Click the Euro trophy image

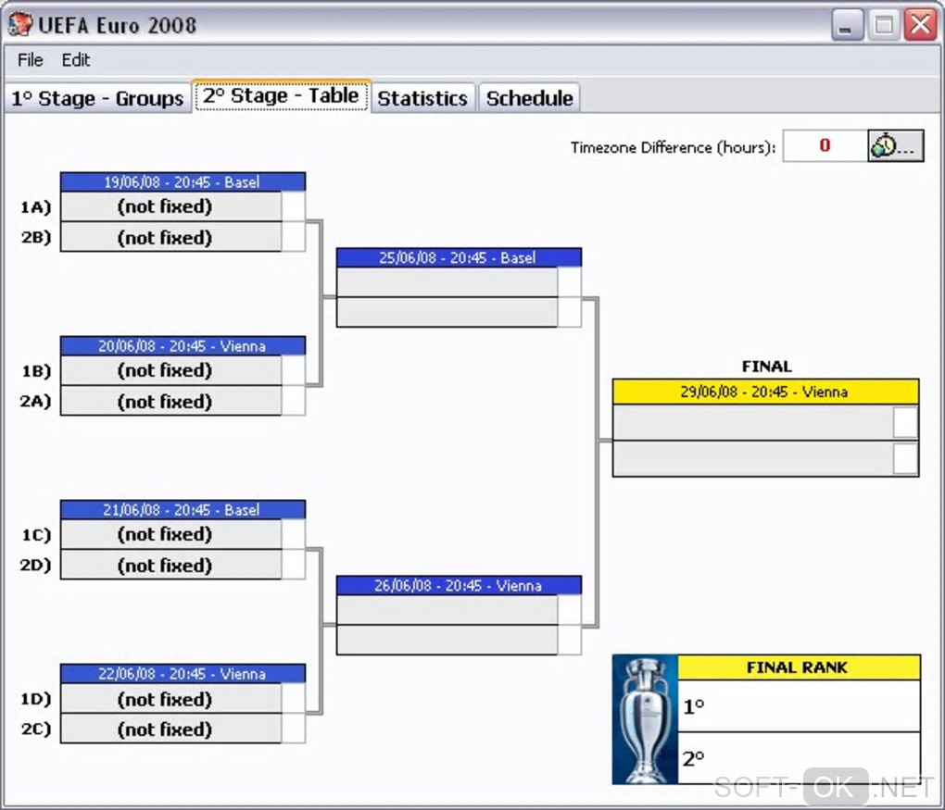[x=645, y=719]
